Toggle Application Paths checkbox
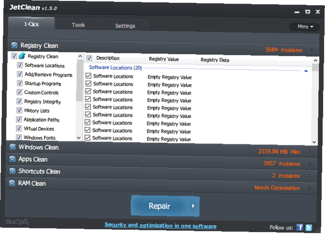This screenshot has width=325, height=234. coord(19,119)
